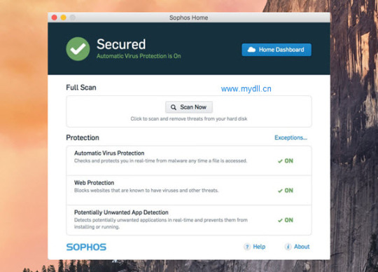Toggle Potentially Unwanted App Detection ON status
Viewport: 378px width, 272px height.
(286, 220)
